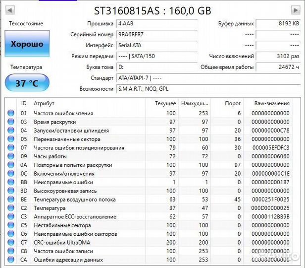Click the Стандарт field ATA/ATAPI-7
Image resolution: width=305 pixels, height=268 pixels.
(x=208, y=78)
